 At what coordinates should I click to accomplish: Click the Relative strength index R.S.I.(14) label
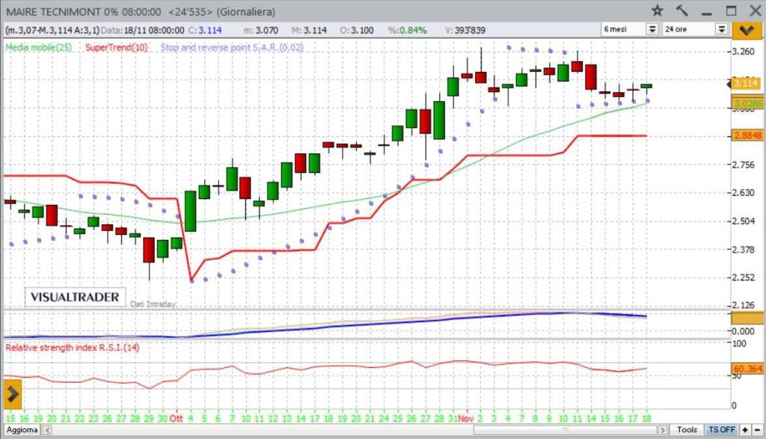[73, 348]
